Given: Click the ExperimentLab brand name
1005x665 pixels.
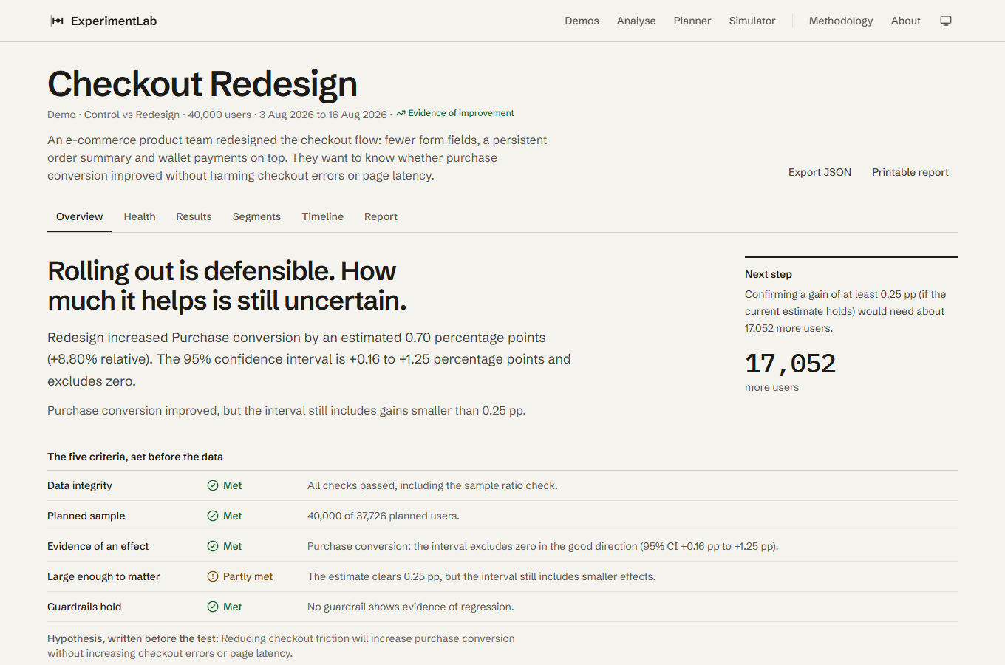Looking at the screenshot, I should (114, 21).
